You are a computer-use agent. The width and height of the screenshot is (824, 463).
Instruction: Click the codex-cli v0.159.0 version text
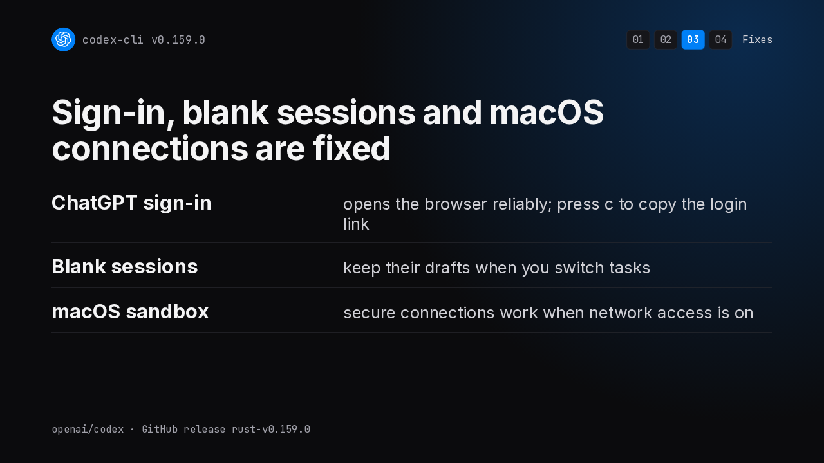point(144,40)
